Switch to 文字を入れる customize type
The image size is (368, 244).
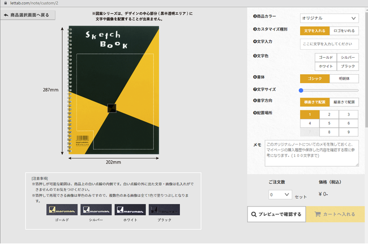(314, 31)
